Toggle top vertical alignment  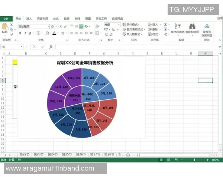[72, 26]
